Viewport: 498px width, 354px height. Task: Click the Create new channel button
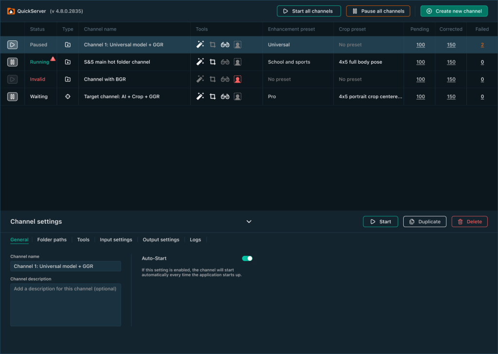(454, 11)
